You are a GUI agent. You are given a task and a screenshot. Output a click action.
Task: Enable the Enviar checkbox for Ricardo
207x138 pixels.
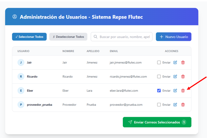click(x=159, y=77)
